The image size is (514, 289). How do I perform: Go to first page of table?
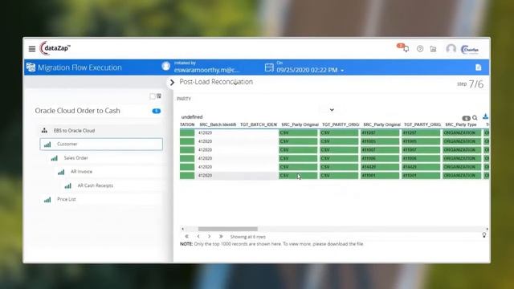pyautogui.click(x=186, y=236)
